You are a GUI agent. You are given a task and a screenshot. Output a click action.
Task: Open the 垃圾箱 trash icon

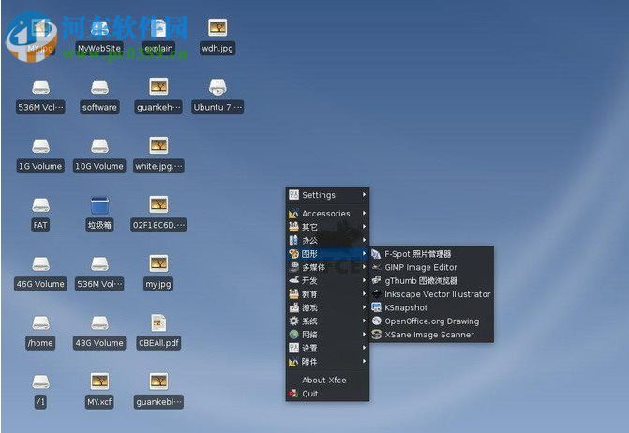[99, 205]
